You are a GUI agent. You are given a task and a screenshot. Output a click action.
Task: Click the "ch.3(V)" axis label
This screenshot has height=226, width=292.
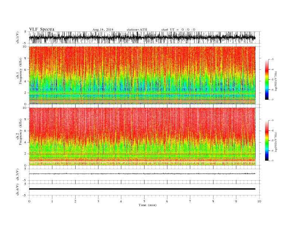(18, 175)
